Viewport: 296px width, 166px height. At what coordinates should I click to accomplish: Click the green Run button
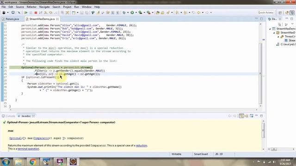(x=132, y=12)
